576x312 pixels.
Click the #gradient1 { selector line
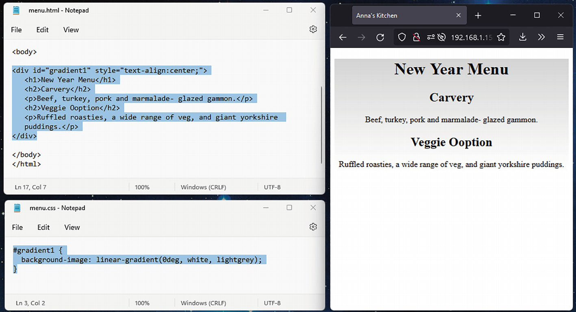[x=37, y=251]
